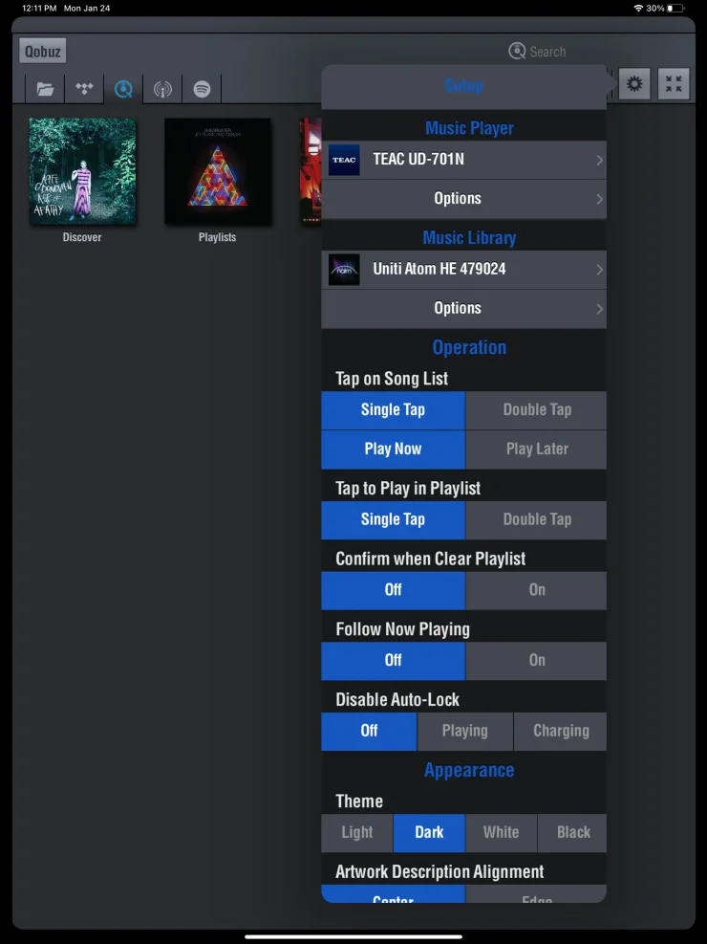The height and width of the screenshot is (944, 707).
Task: Click the Qobuz button
Action: click(x=43, y=52)
